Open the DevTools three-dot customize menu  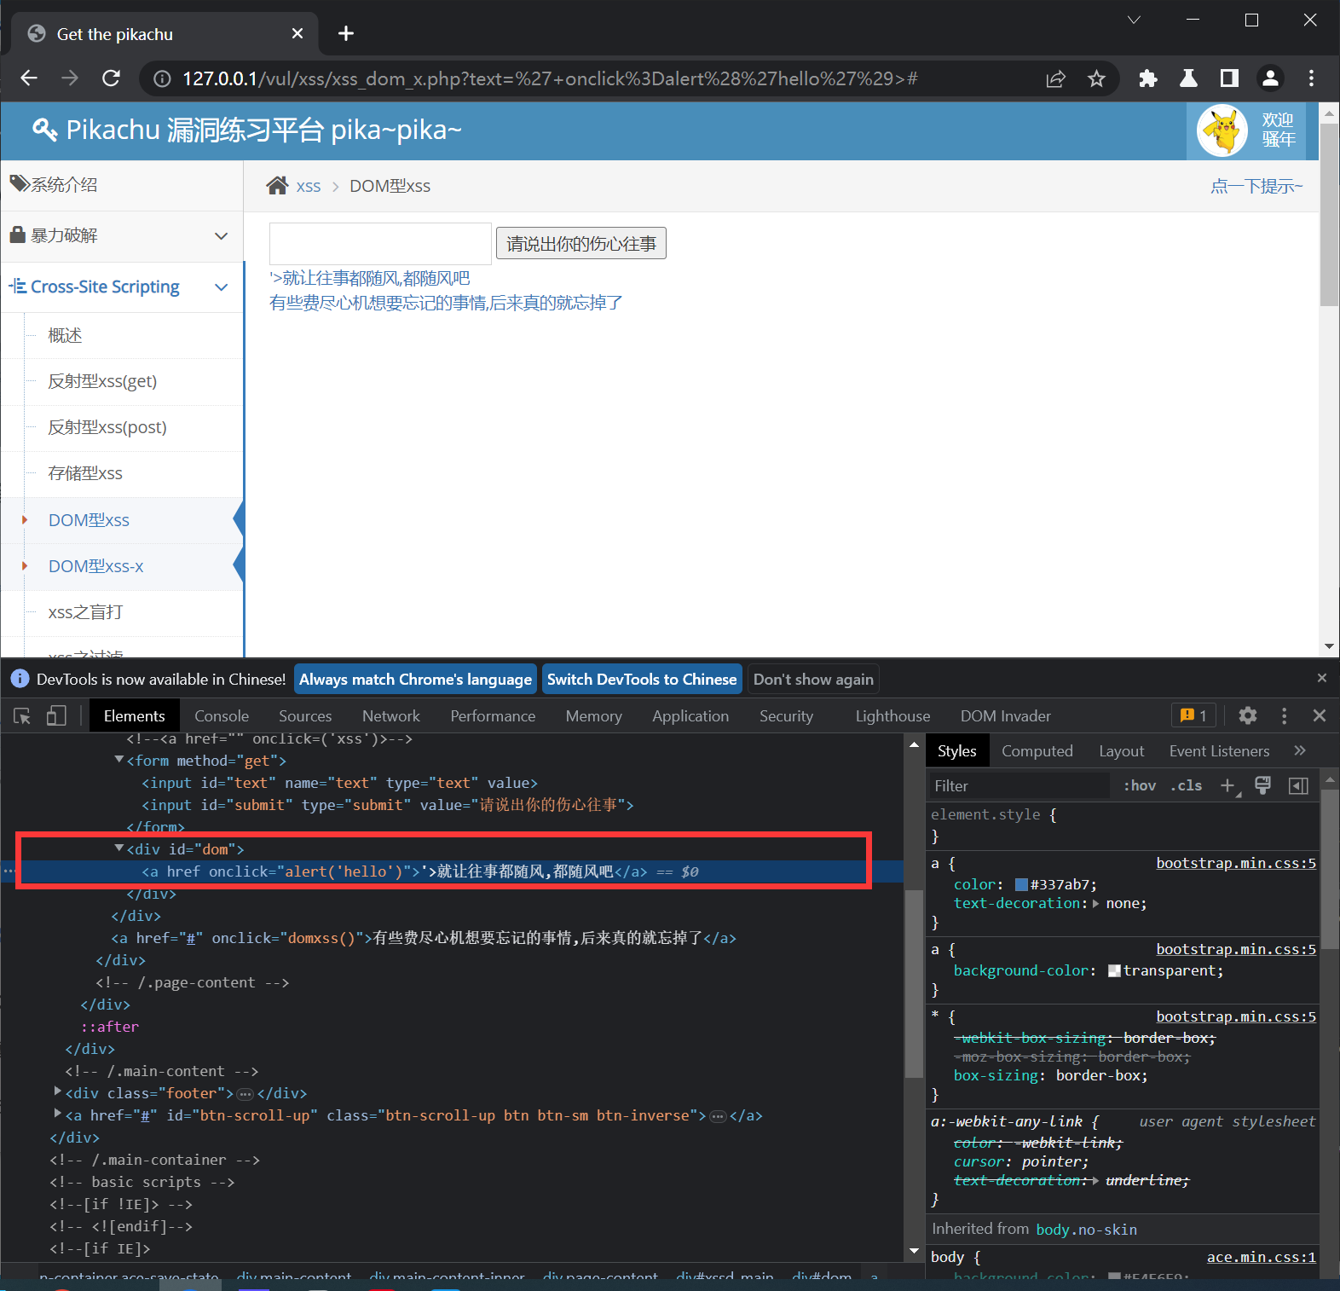click(x=1284, y=716)
